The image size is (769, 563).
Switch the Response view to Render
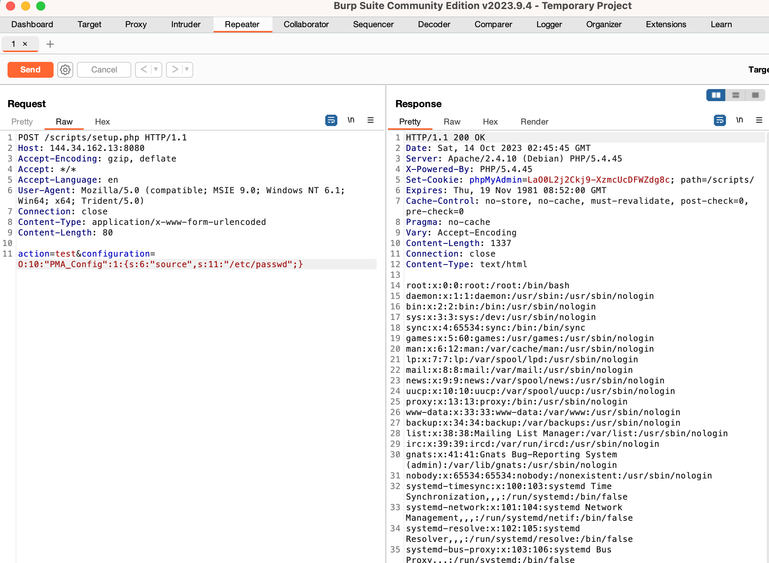(534, 122)
